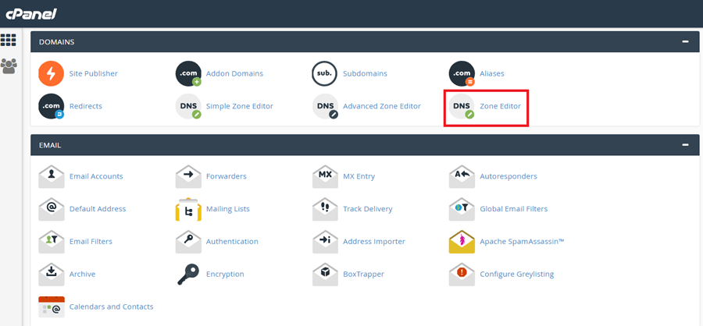The width and height of the screenshot is (703, 326).
Task: Go to Apache SpamAssassin link
Action: [522, 242]
